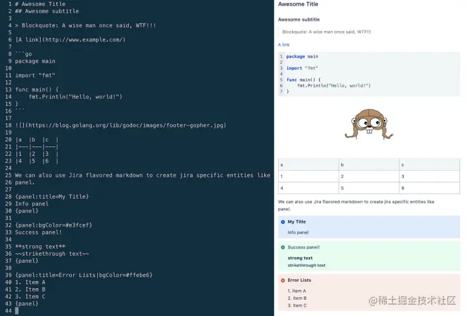The width and height of the screenshot is (466, 316).
Task: Click the '|4 |5 |6 |' line in editor
Action: tap(37, 161)
